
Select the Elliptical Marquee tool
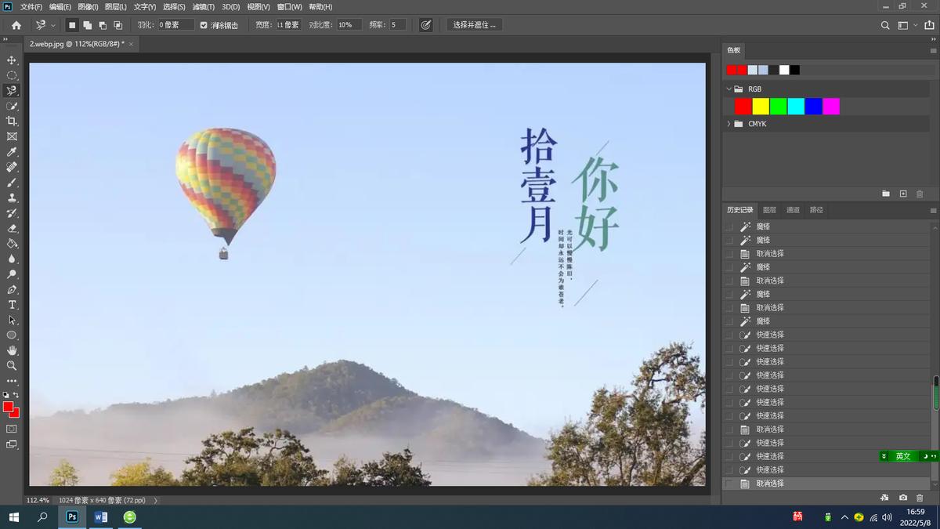click(x=12, y=75)
